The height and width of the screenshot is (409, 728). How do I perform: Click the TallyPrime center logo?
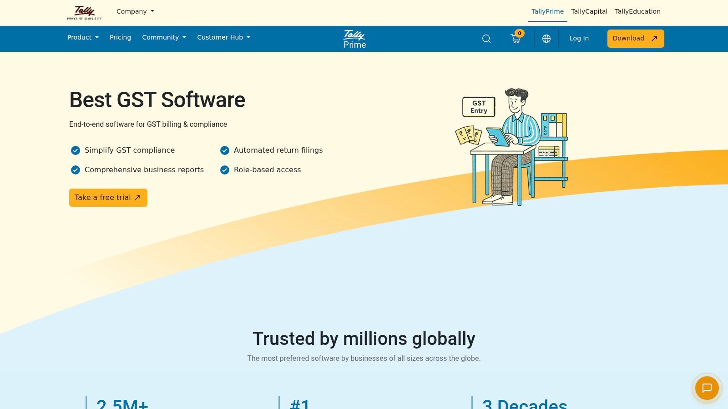[354, 39]
